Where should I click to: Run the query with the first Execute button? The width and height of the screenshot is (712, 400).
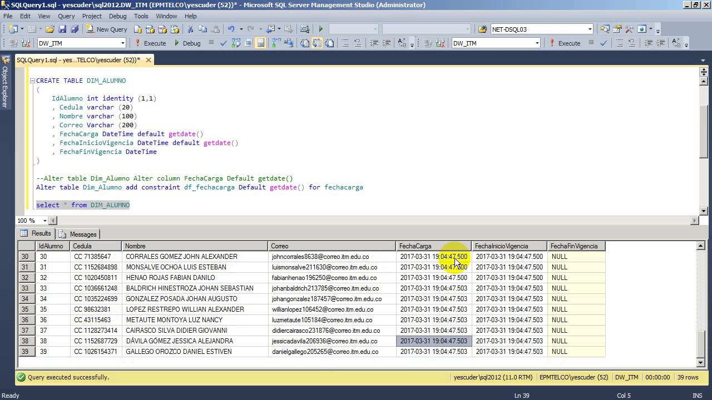[x=150, y=43]
